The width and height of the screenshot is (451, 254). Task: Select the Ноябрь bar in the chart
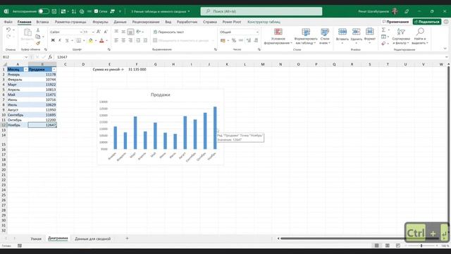click(215, 128)
